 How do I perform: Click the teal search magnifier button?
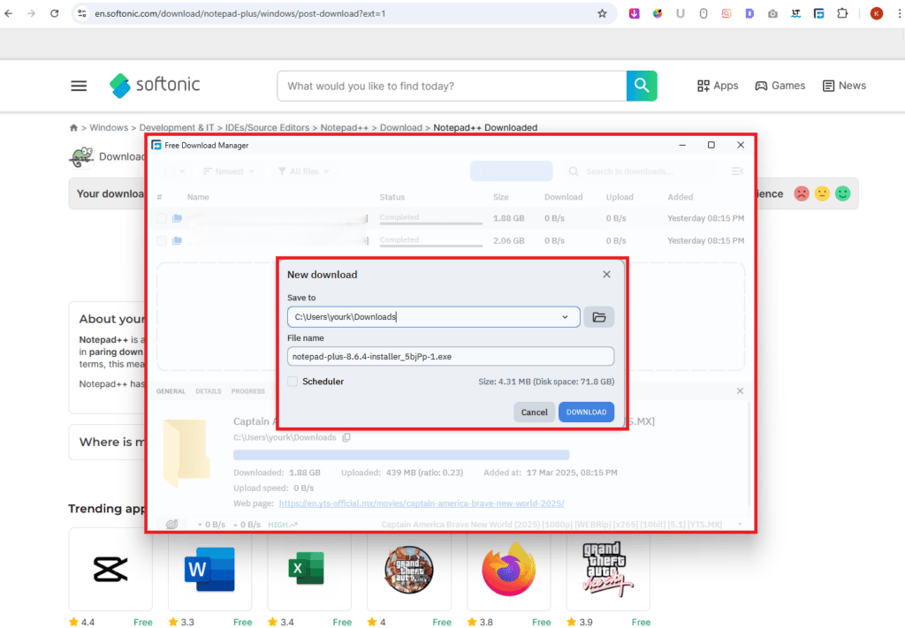(642, 86)
